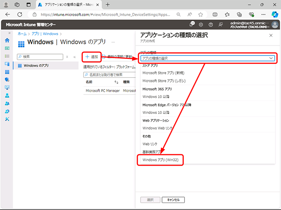Clear the left blade search with the x
The image size is (281, 210).
click(67, 57)
